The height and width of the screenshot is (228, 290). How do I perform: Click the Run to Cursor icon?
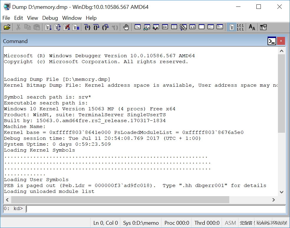pyautogui.click(x=115, y=27)
